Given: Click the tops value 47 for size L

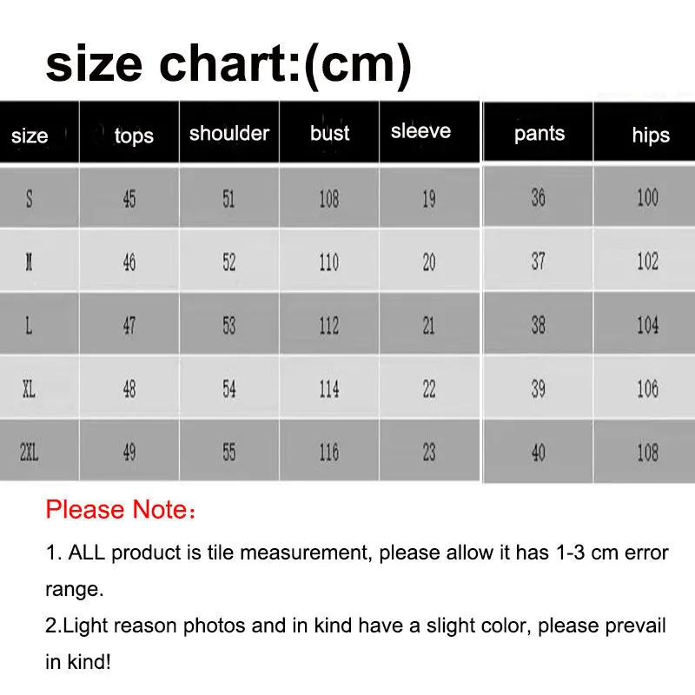Looking at the screenshot, I should (x=129, y=325).
